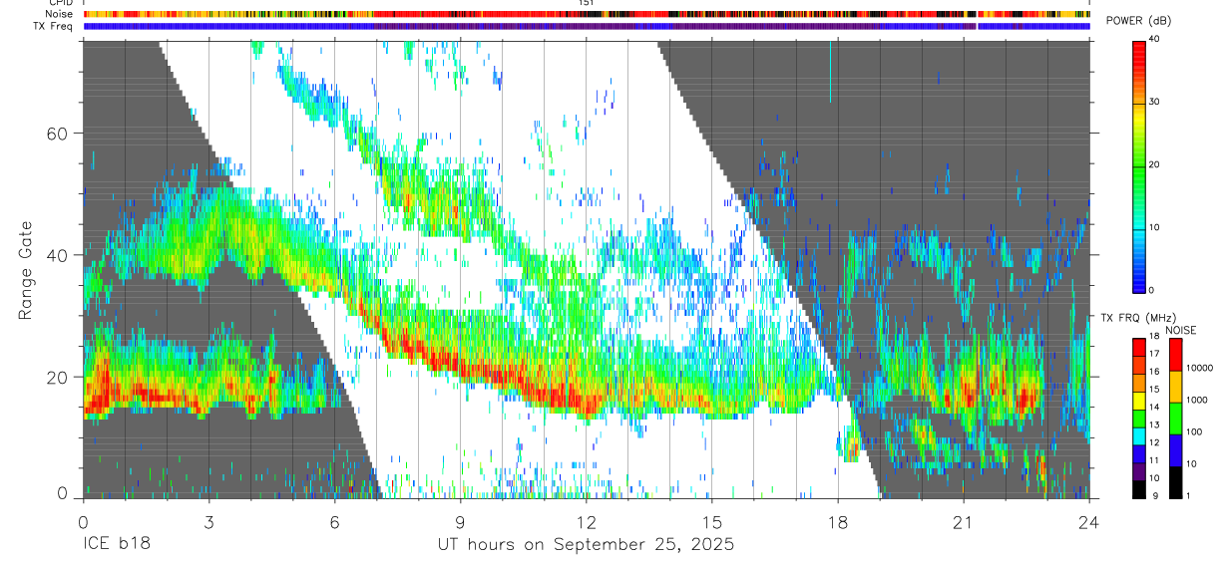This screenshot has height=565, width=1225.
Task: Click the x-axis tick label '15'
Action: tap(711, 521)
